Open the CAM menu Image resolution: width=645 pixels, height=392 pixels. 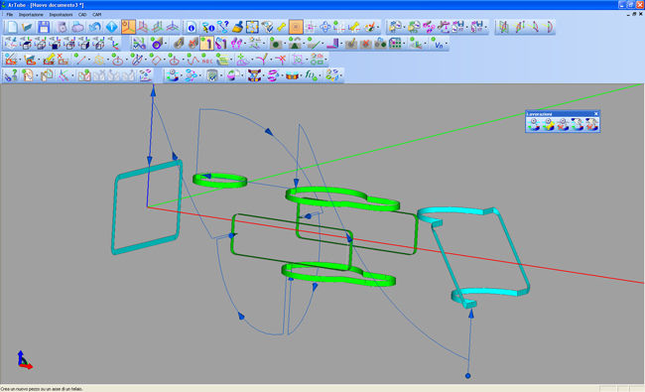(96, 15)
